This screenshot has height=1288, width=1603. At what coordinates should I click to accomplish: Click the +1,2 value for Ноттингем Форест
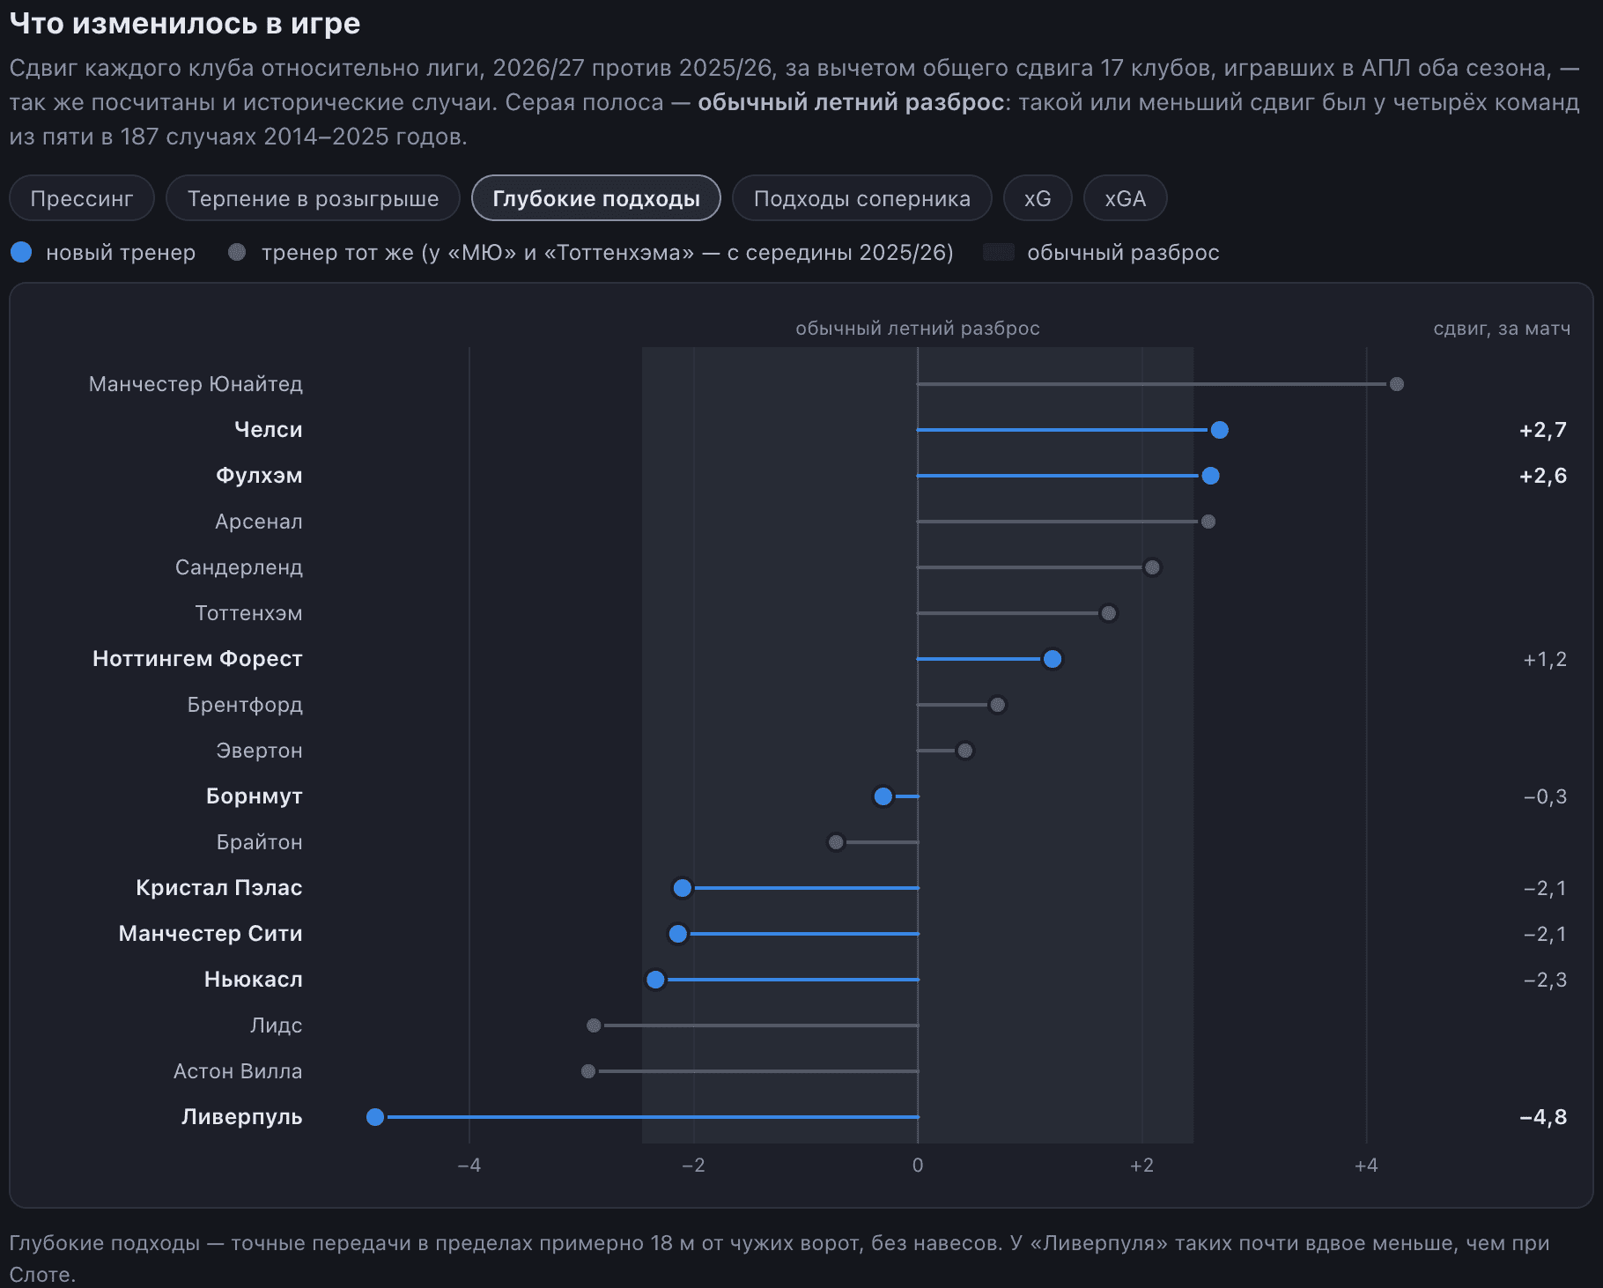click(1545, 659)
